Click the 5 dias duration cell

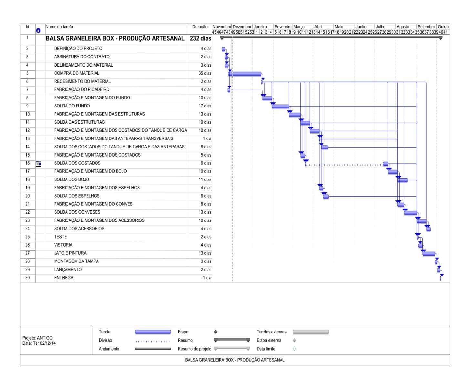(x=206, y=155)
